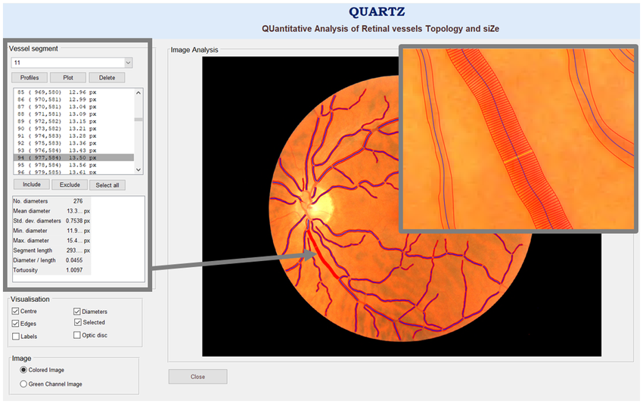
Task: Click the Diameter / length 0.0455 row
Action: [51, 260]
